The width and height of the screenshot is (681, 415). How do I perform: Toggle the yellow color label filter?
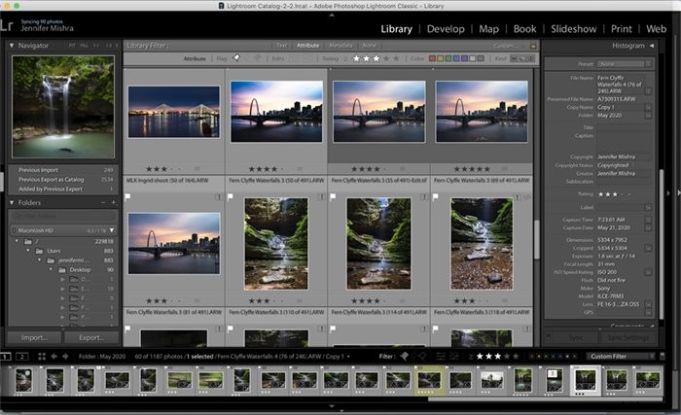point(440,58)
